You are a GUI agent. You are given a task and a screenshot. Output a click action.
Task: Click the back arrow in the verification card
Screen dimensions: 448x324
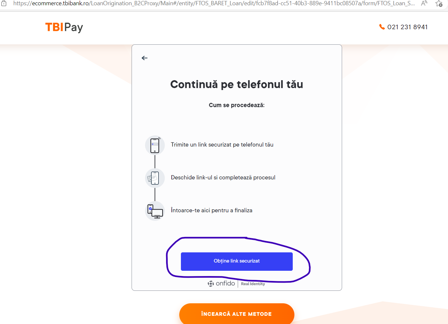[144, 58]
